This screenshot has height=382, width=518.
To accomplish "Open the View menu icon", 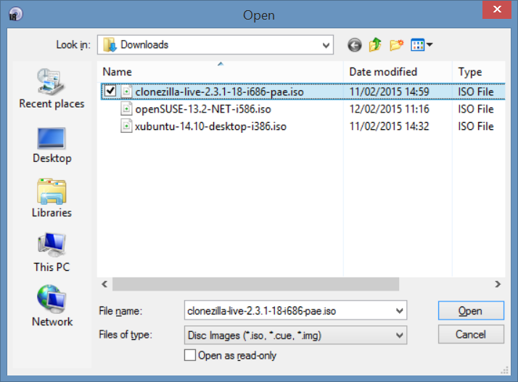I will [418, 44].
